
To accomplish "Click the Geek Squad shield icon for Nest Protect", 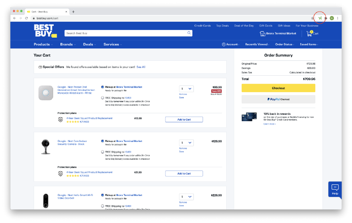I will [x=60, y=120].
